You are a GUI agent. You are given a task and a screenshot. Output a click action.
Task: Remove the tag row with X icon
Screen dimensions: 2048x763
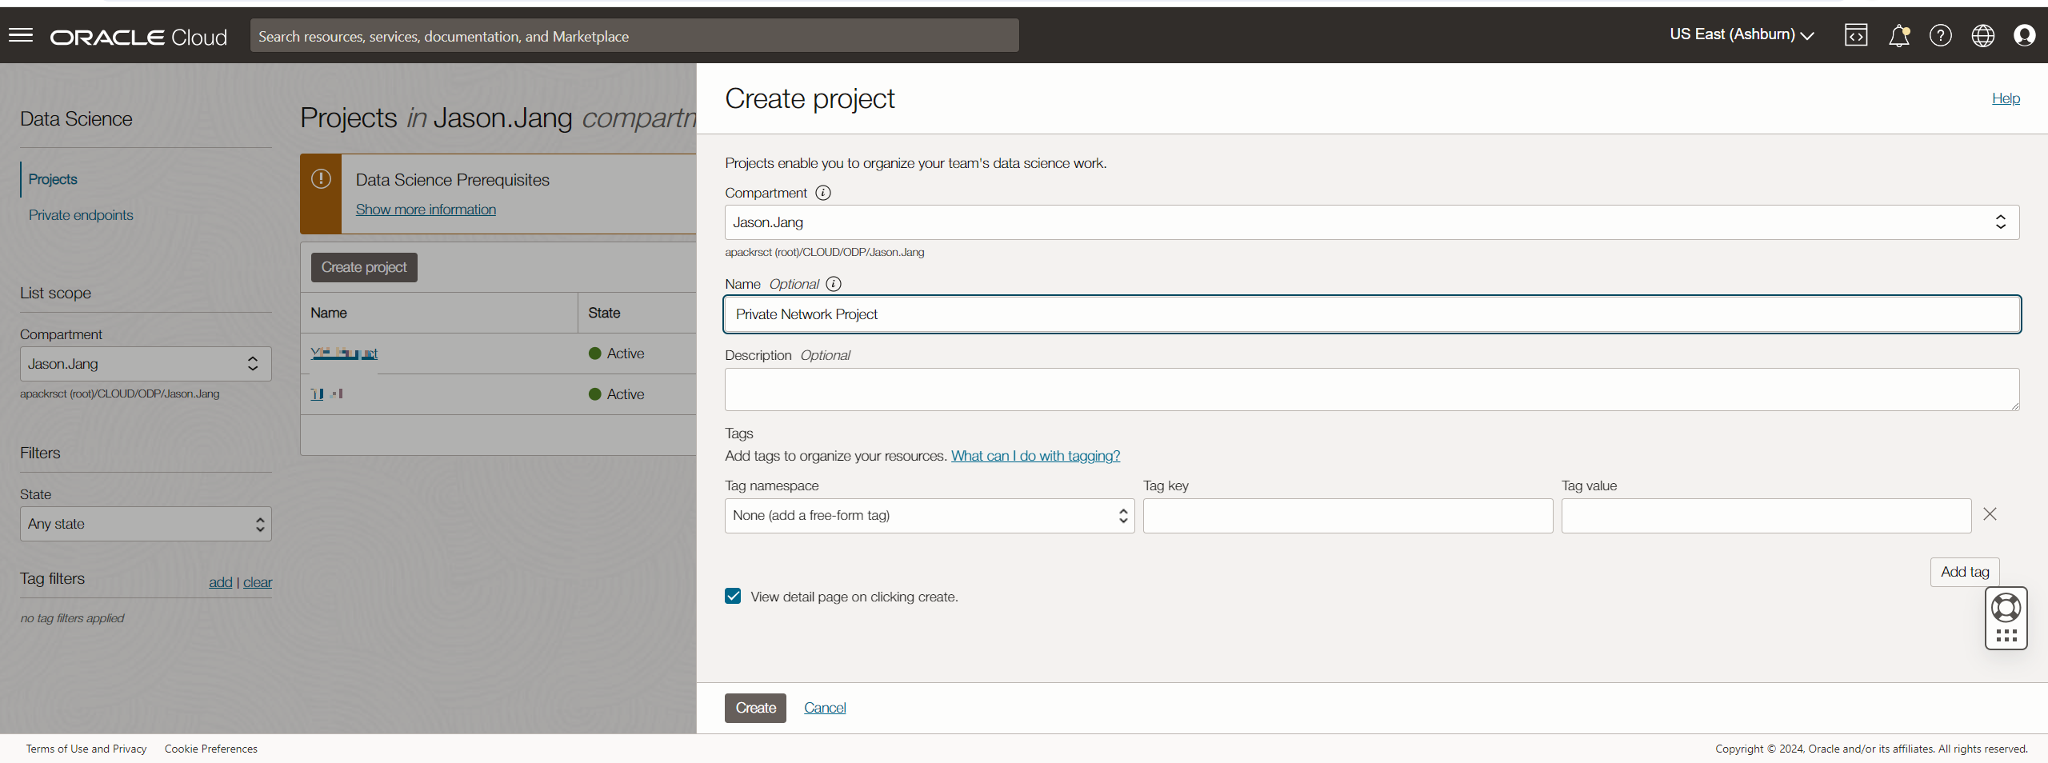tap(1990, 514)
